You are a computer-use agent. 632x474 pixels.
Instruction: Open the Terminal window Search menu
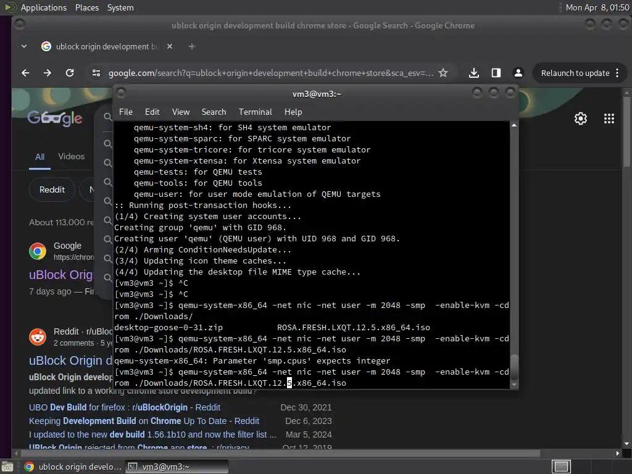(214, 112)
